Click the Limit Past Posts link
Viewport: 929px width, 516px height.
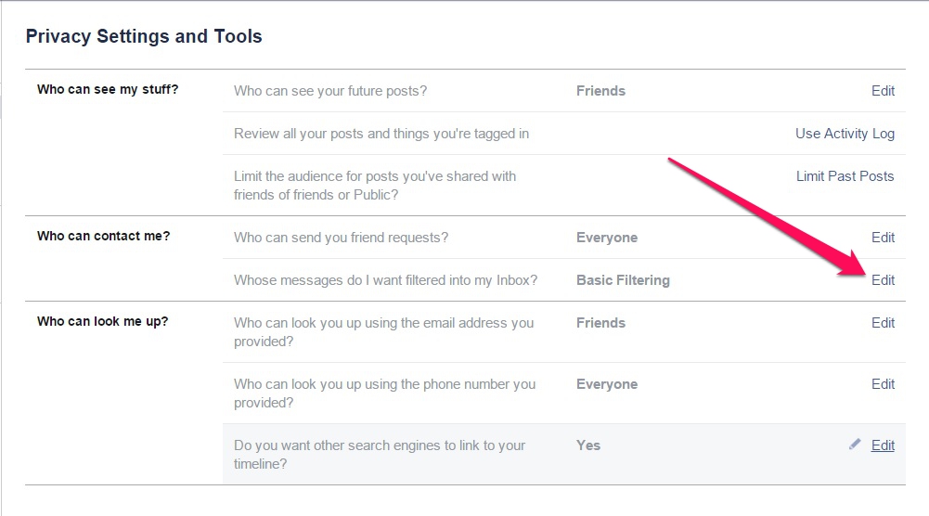(x=845, y=176)
